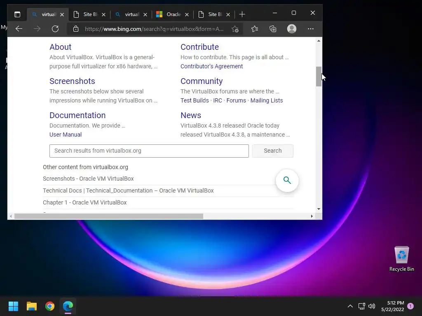
Task: Click the Microsoft Edge taskbar icon
Action: [x=68, y=306]
